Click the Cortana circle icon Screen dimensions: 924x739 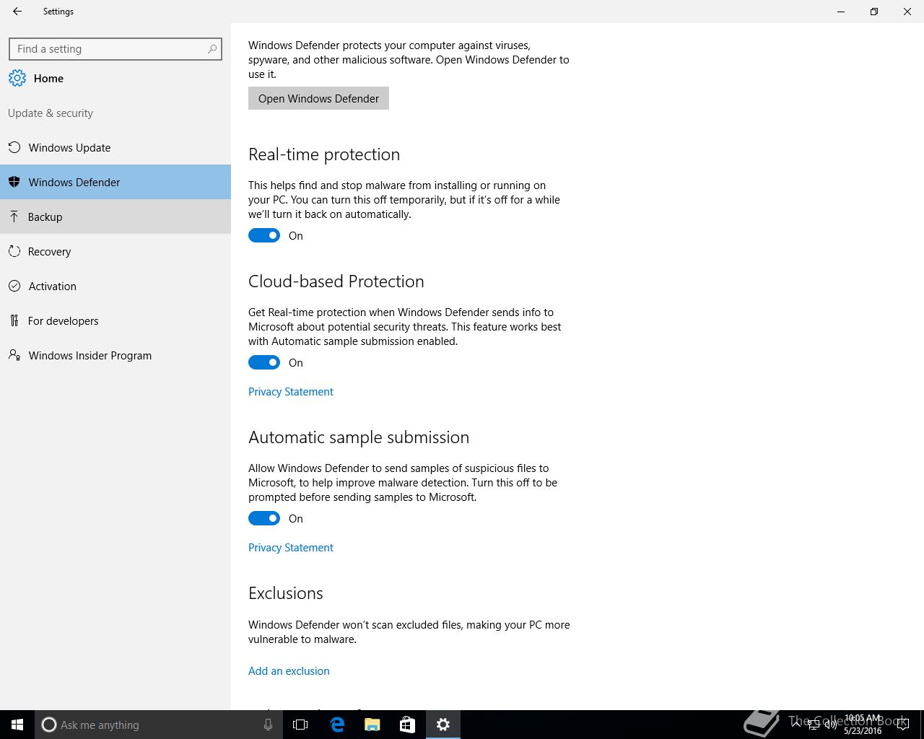(x=49, y=725)
